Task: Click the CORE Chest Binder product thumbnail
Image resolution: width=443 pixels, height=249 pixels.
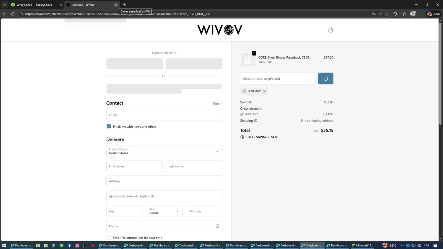Action: coord(248,60)
